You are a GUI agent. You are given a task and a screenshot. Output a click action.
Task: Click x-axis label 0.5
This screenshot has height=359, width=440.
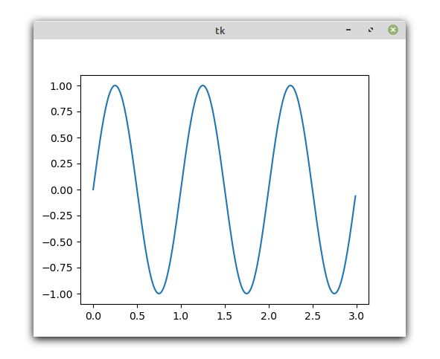click(137, 316)
